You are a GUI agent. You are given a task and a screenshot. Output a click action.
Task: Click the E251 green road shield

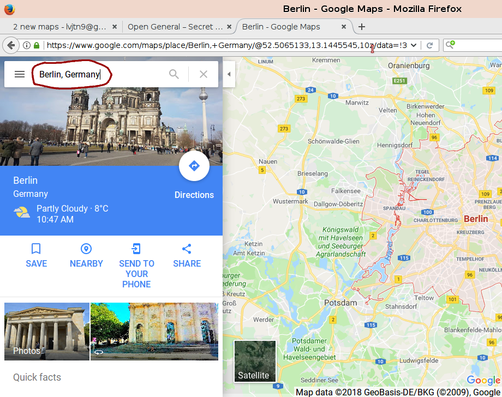(399, 81)
